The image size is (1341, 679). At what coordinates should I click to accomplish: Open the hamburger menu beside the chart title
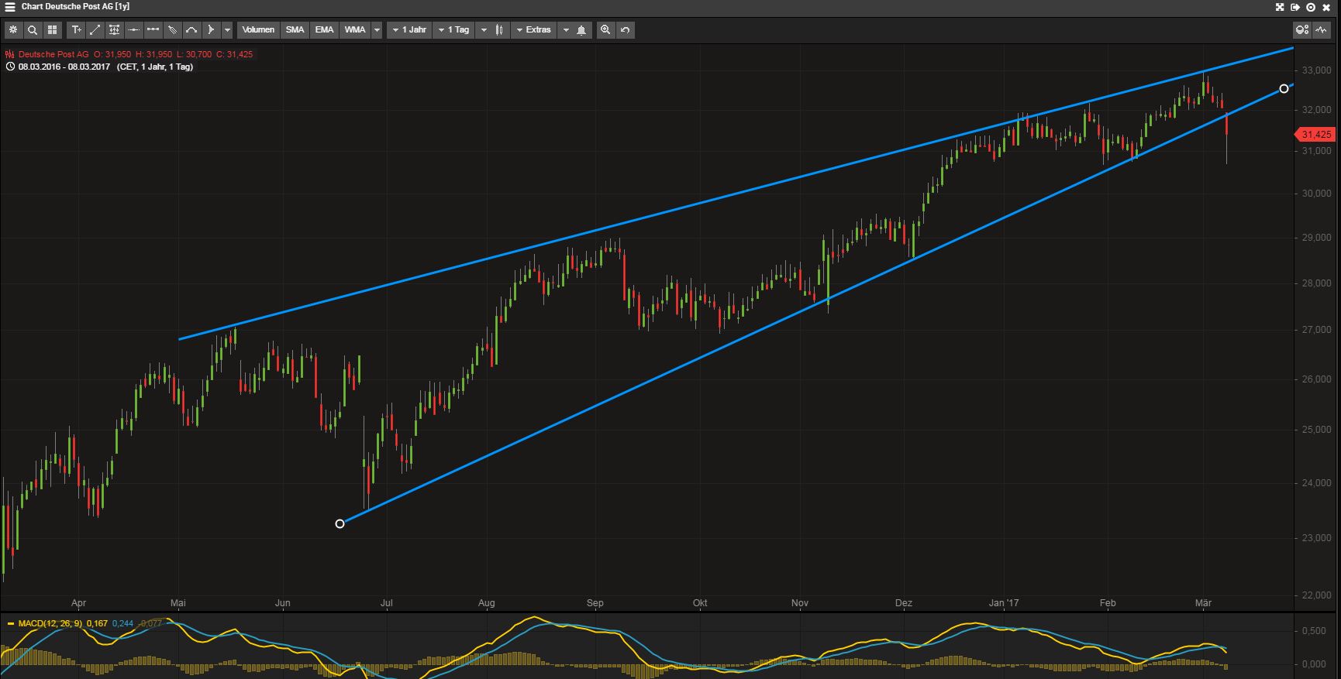(10, 7)
